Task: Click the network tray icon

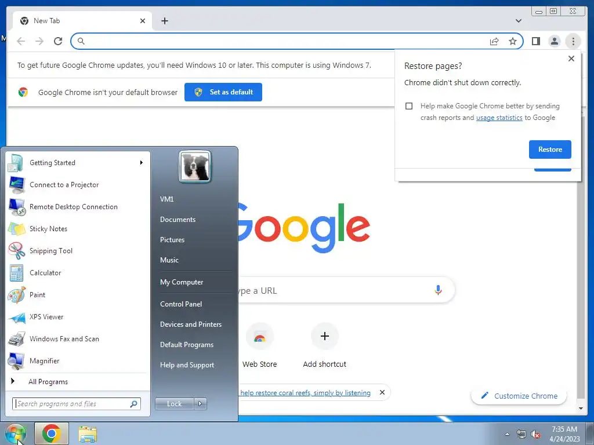Action: pos(521,435)
